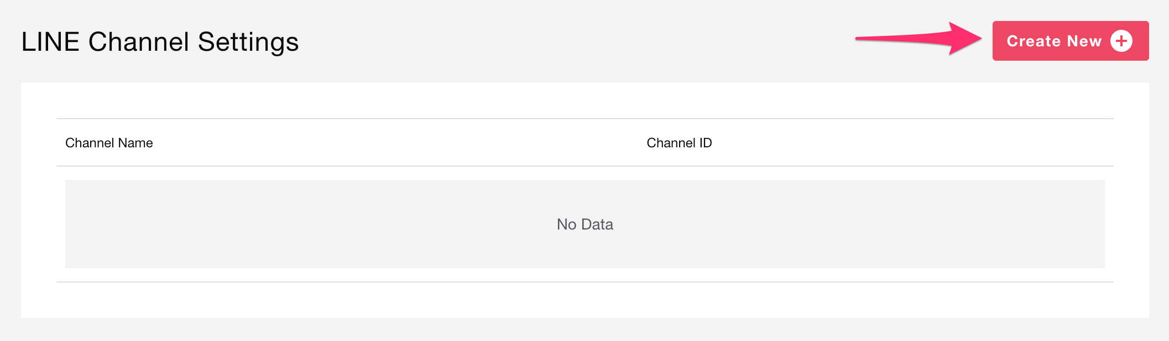Viewport: 1169px width, 341px height.
Task: Click the No Data placeholder text
Action: (x=584, y=224)
